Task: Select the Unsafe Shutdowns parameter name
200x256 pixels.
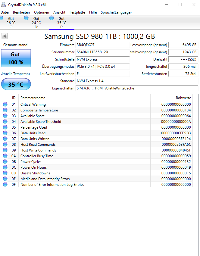Action: 35,173
